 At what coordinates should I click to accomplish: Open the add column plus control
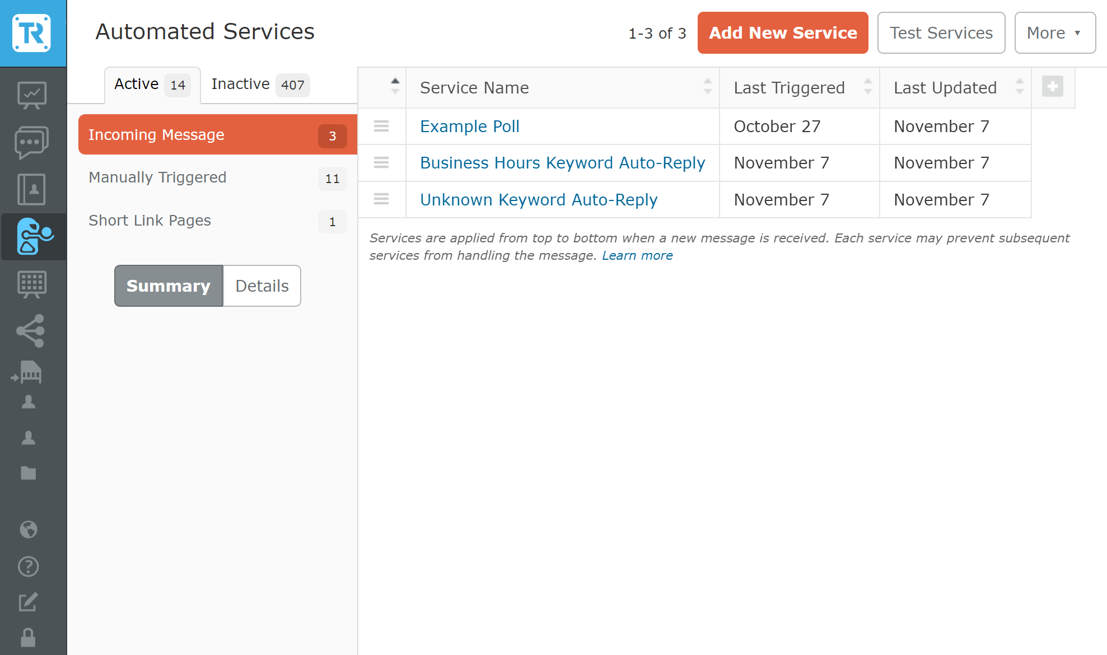[x=1053, y=87]
